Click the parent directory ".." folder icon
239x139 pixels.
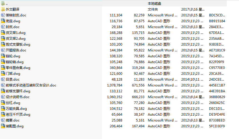point(3,3)
